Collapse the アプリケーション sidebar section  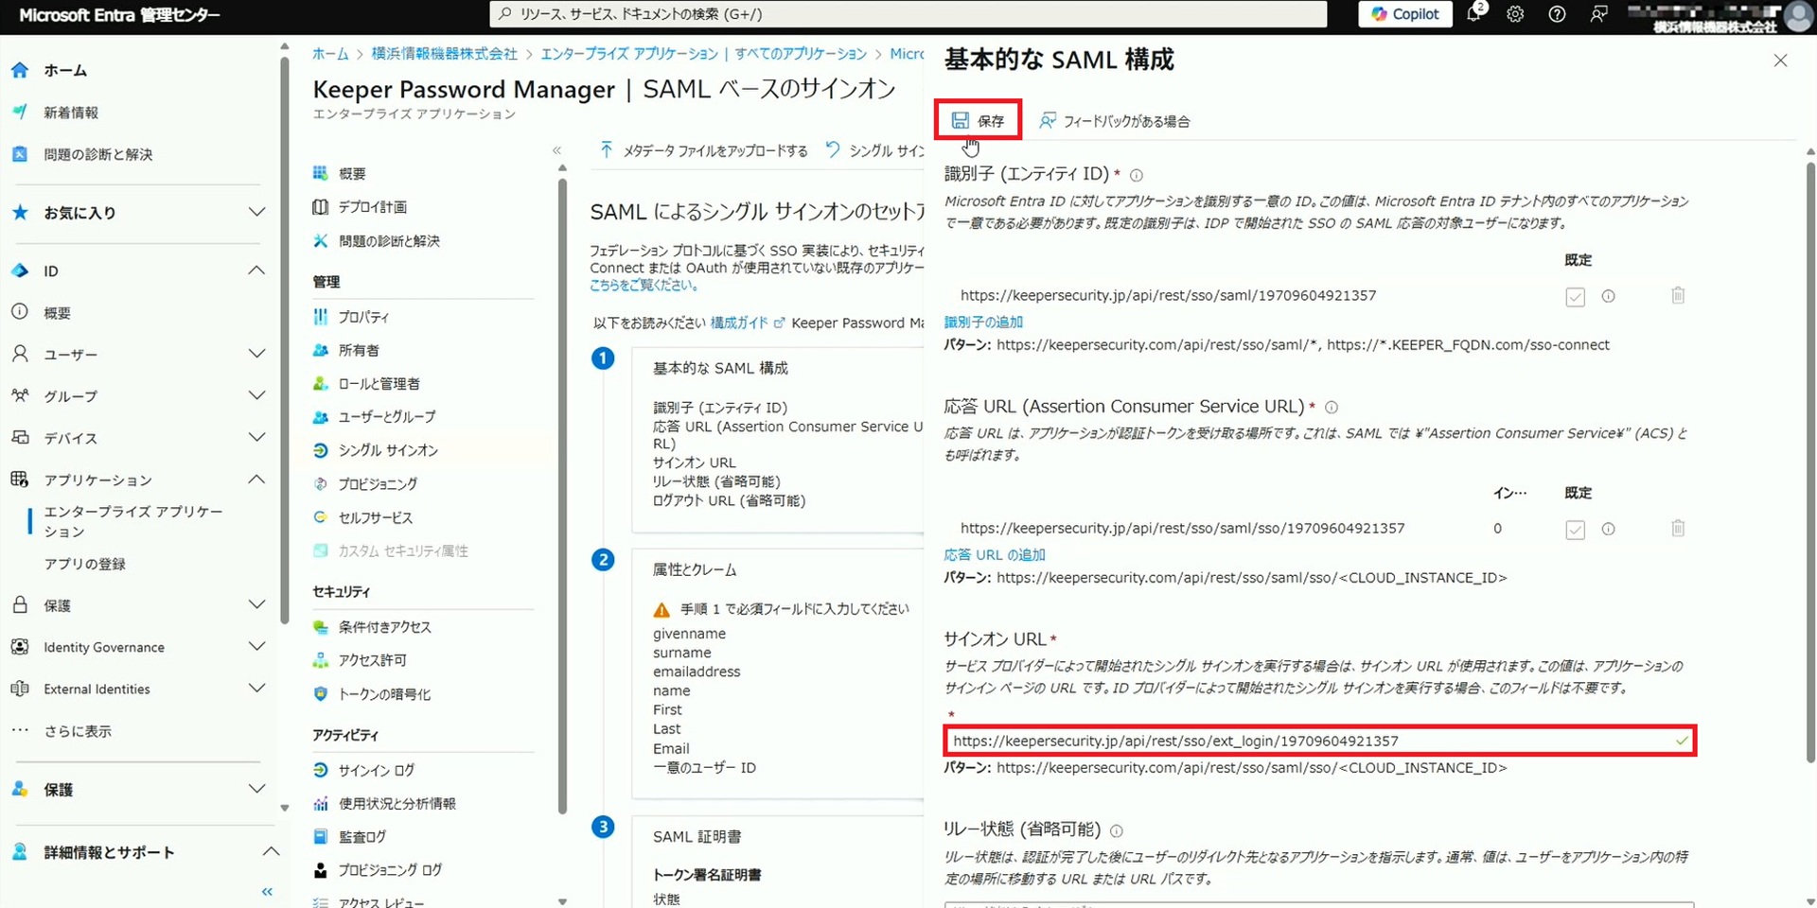point(256,480)
